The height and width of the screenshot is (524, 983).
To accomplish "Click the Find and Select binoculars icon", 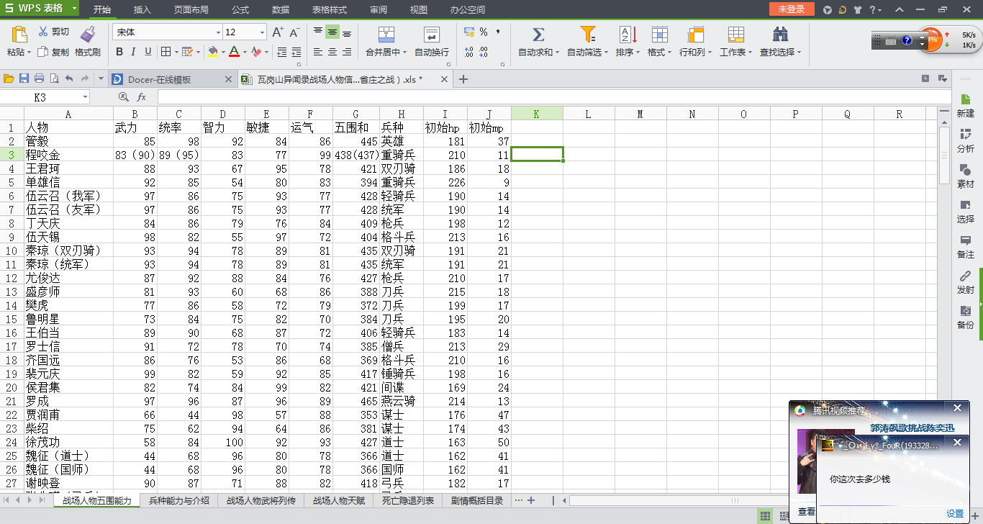I will (780, 34).
